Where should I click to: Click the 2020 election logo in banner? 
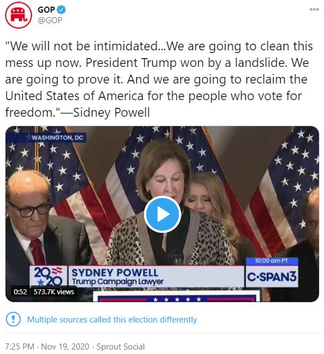pos(48,277)
